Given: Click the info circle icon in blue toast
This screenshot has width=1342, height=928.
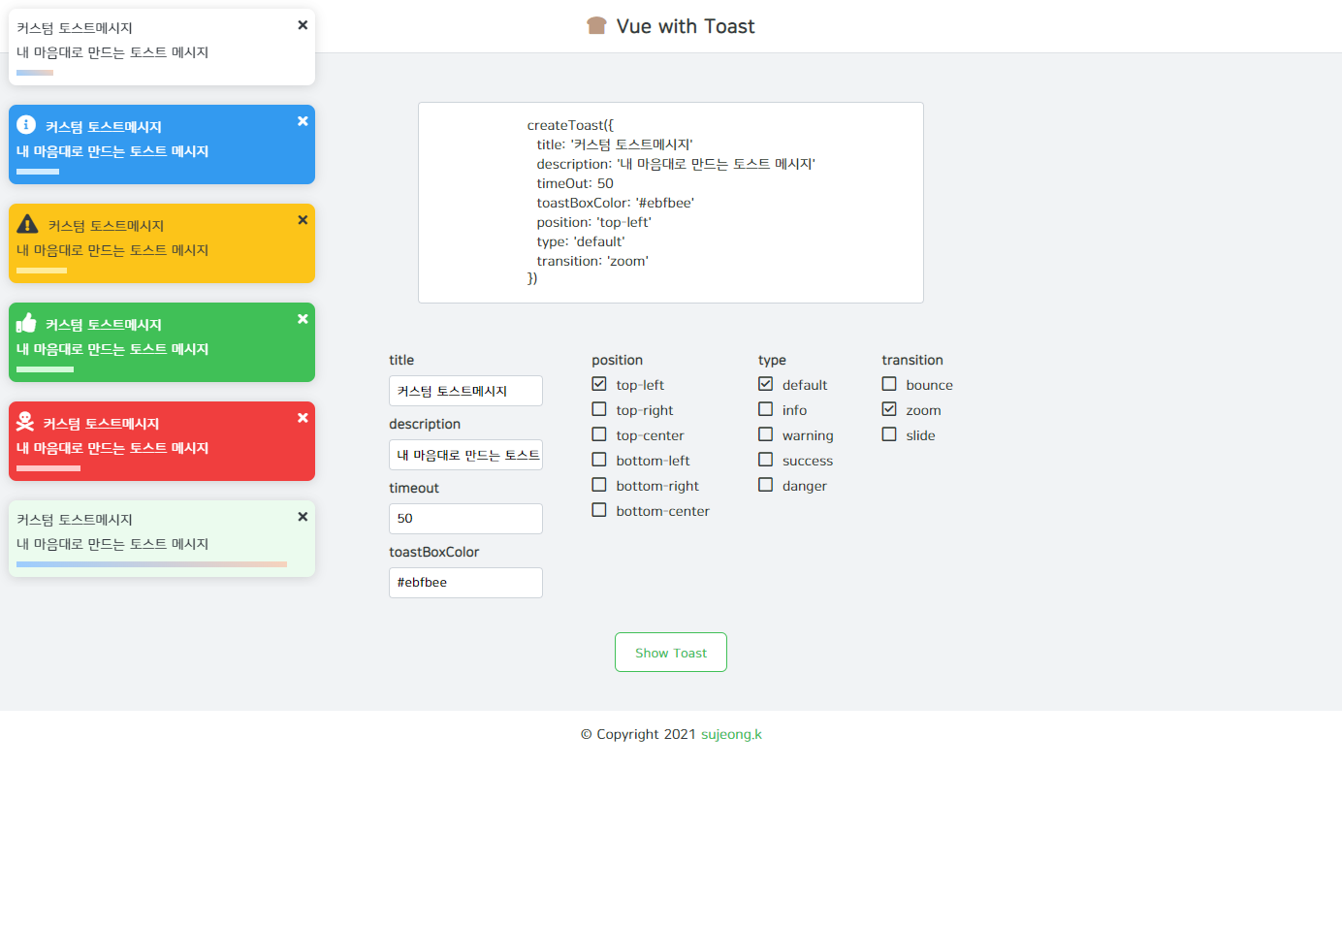Looking at the screenshot, I should [x=26, y=125].
